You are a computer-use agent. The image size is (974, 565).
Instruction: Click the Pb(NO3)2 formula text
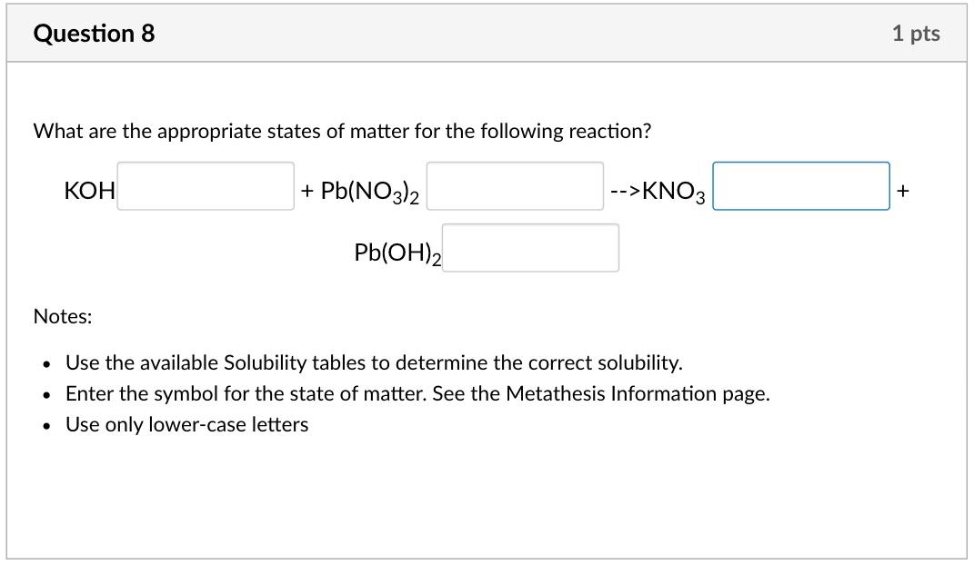[x=367, y=190]
